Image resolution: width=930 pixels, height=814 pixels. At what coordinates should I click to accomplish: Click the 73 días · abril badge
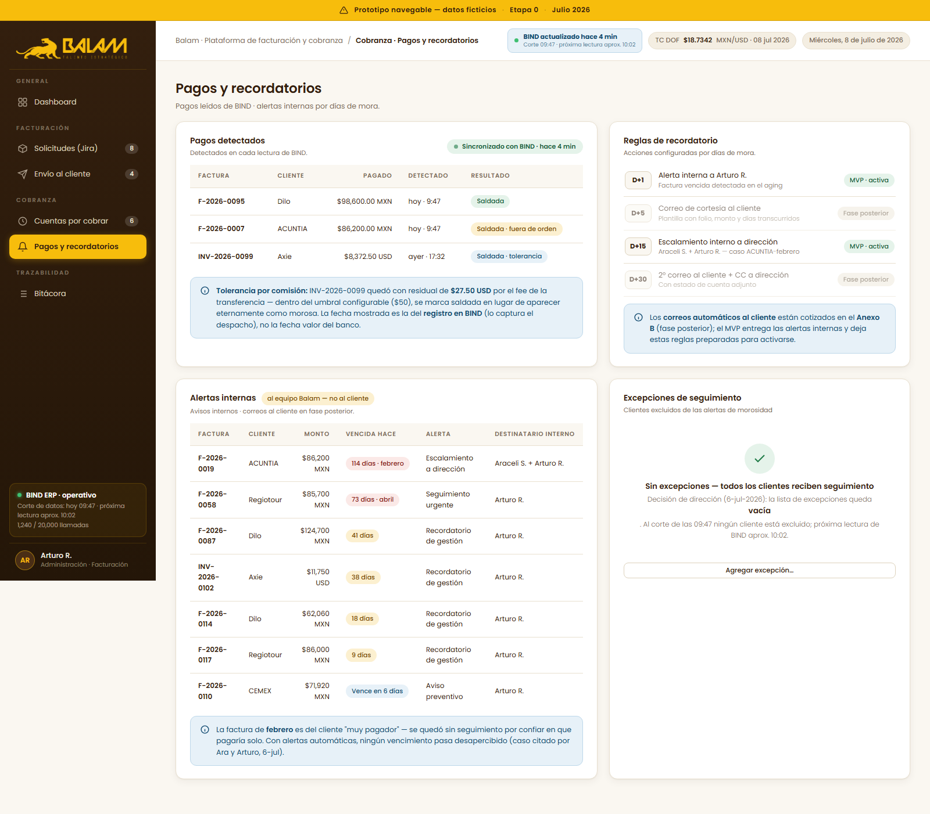pos(373,500)
